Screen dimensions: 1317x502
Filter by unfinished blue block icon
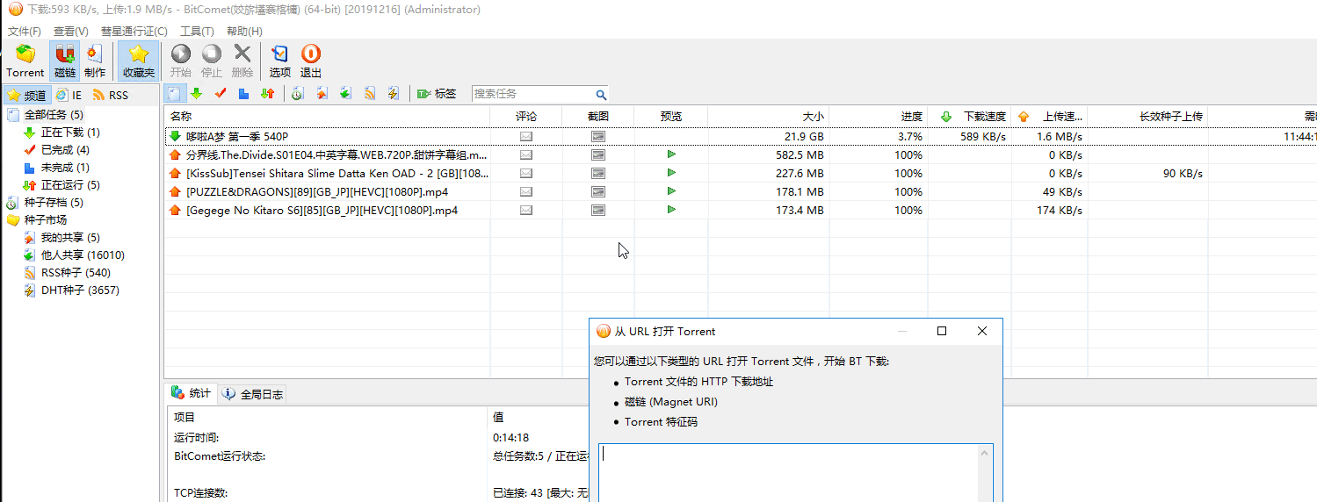click(x=244, y=93)
